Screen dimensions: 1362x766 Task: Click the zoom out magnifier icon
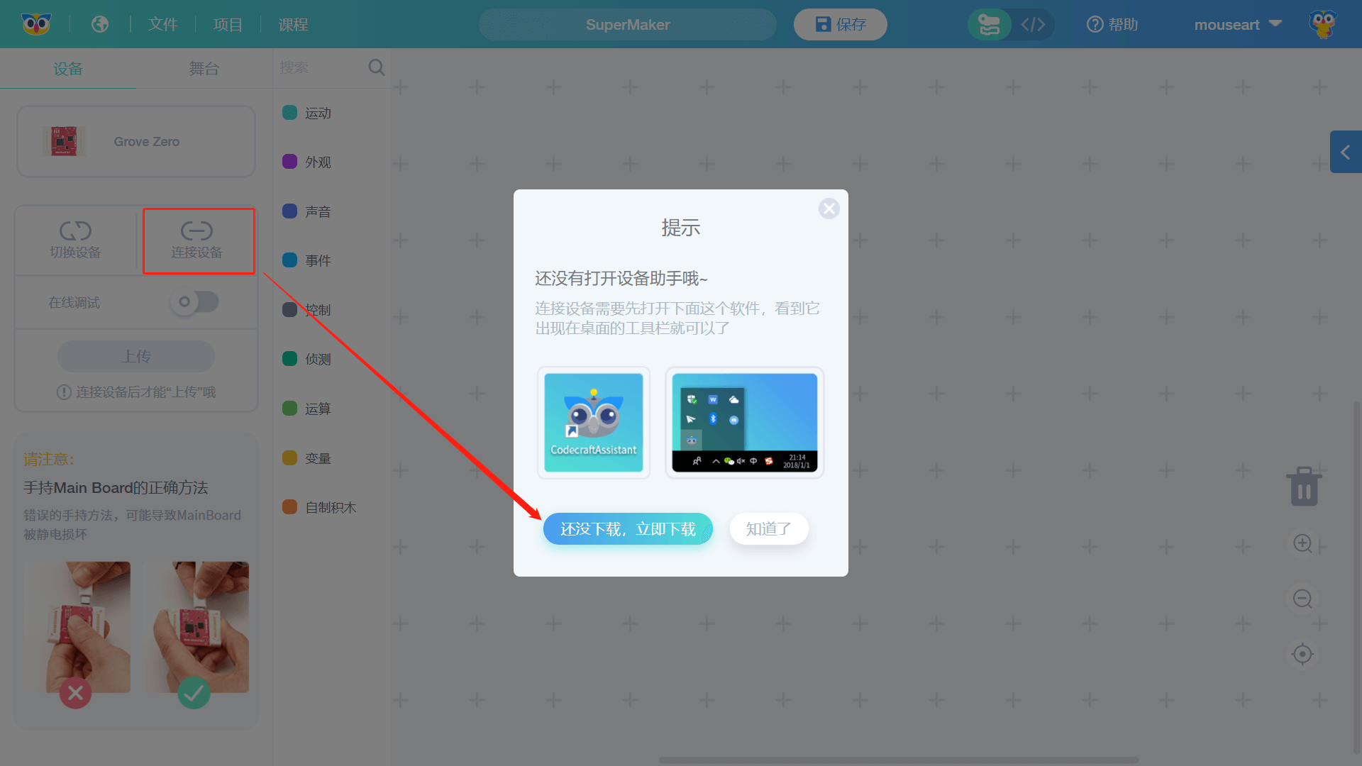click(x=1302, y=599)
